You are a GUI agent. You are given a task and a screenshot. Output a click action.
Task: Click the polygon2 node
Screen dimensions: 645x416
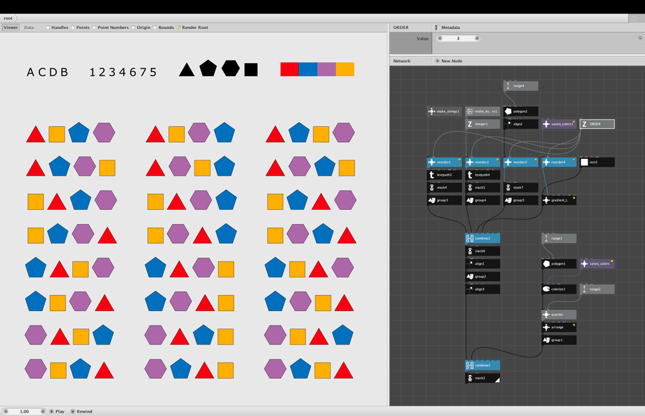[x=521, y=111]
